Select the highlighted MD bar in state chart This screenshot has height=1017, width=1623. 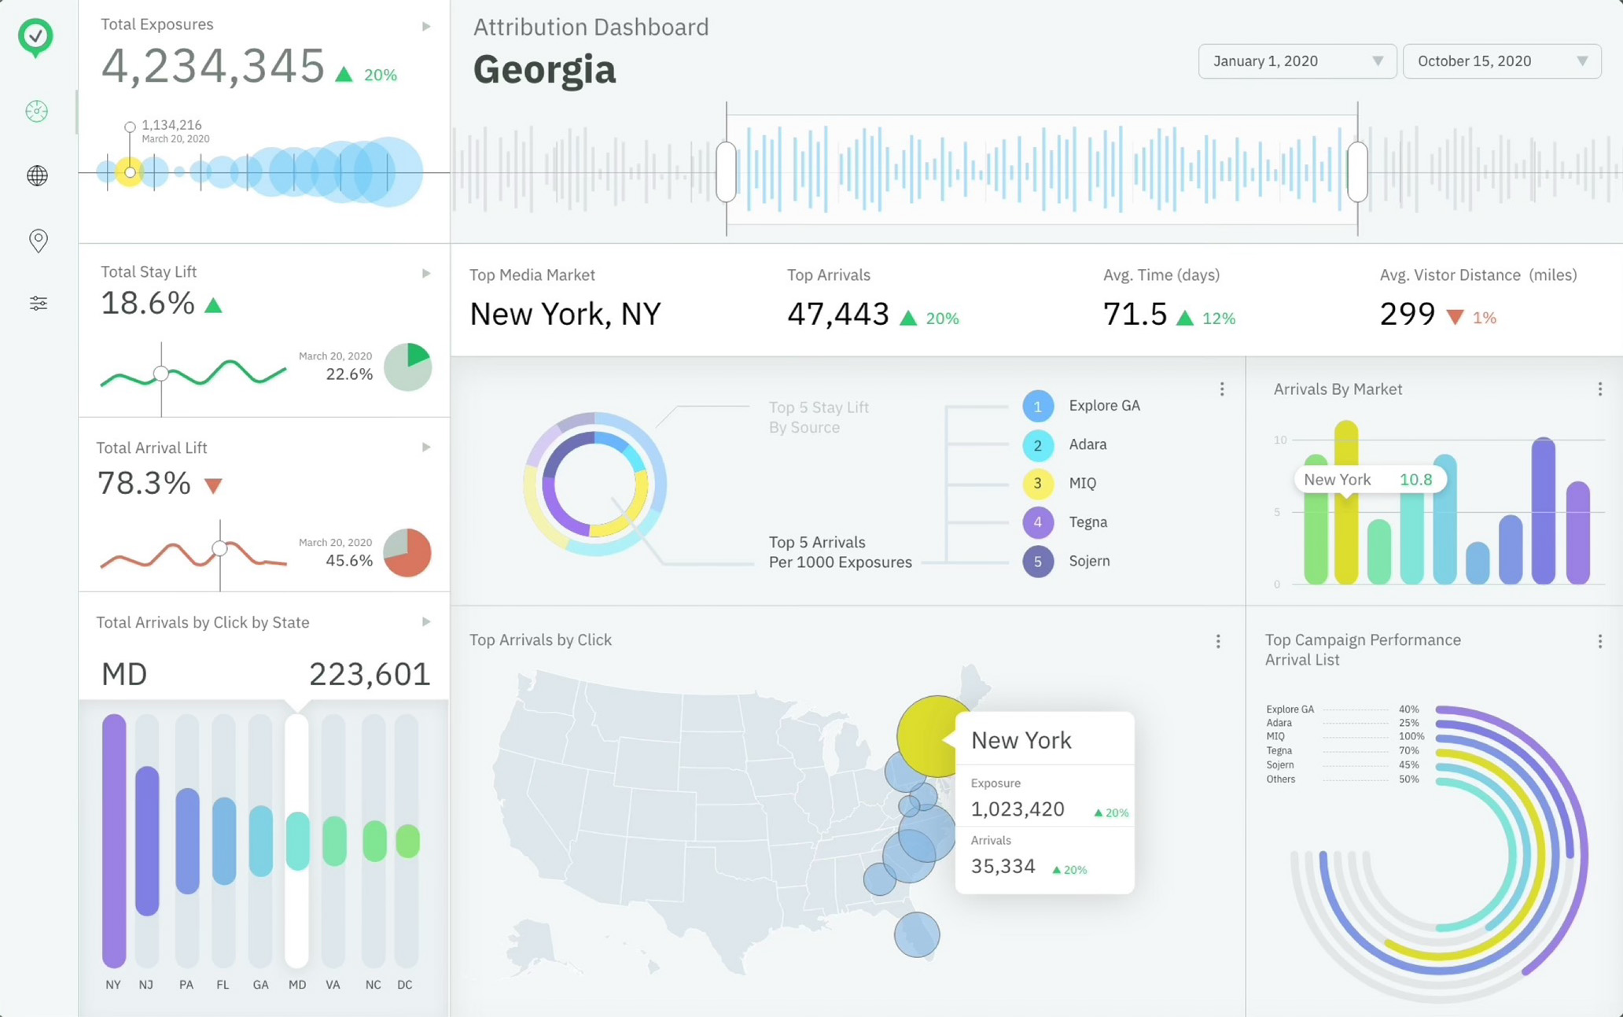(297, 841)
